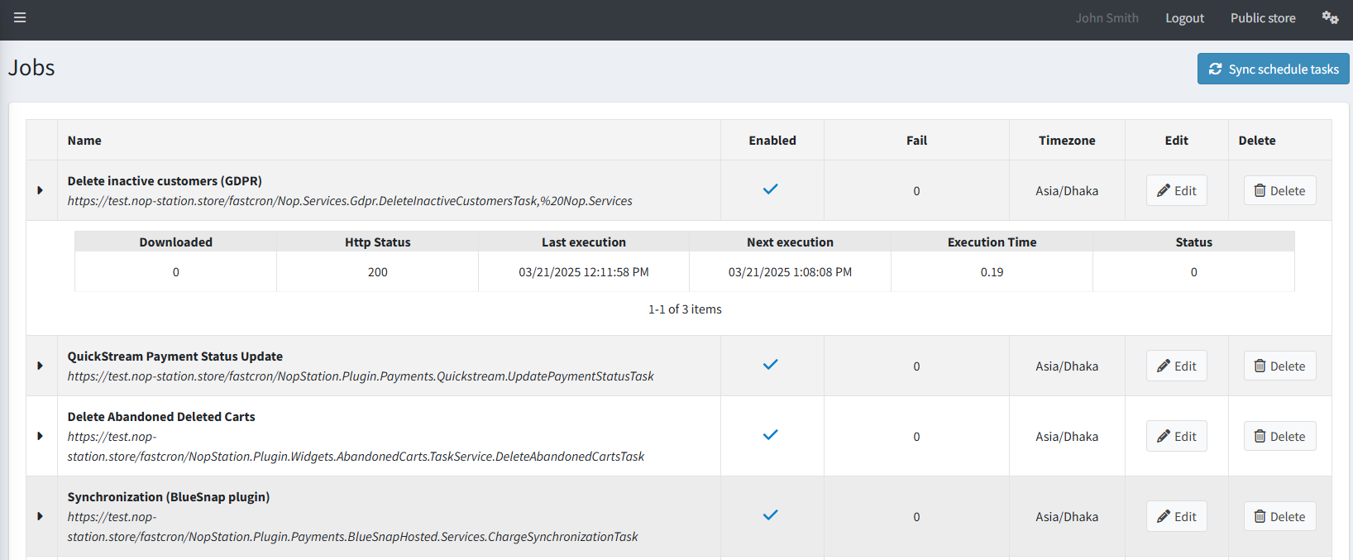Click the UpdatePaymentStatusTask fastcron URL
Screen dimensions: 1353x560
pyautogui.click(x=361, y=376)
